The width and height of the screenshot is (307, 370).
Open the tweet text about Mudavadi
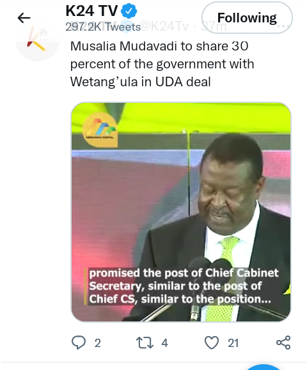pos(162,64)
